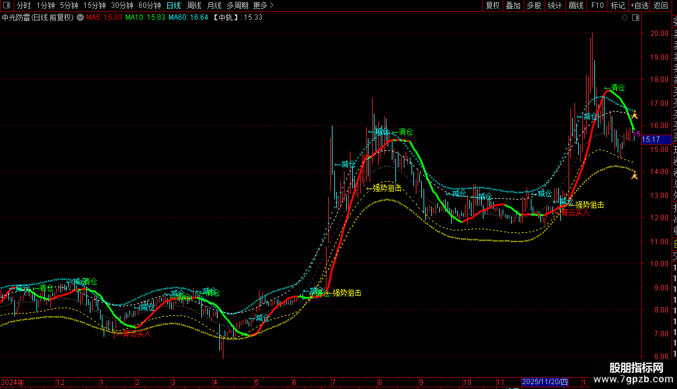
Task: Select the 30分钟 period tab
Action: point(122,5)
